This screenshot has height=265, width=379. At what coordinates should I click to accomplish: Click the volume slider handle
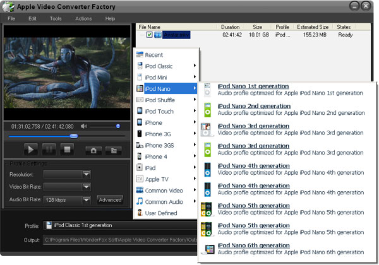pyautogui.click(x=118, y=126)
